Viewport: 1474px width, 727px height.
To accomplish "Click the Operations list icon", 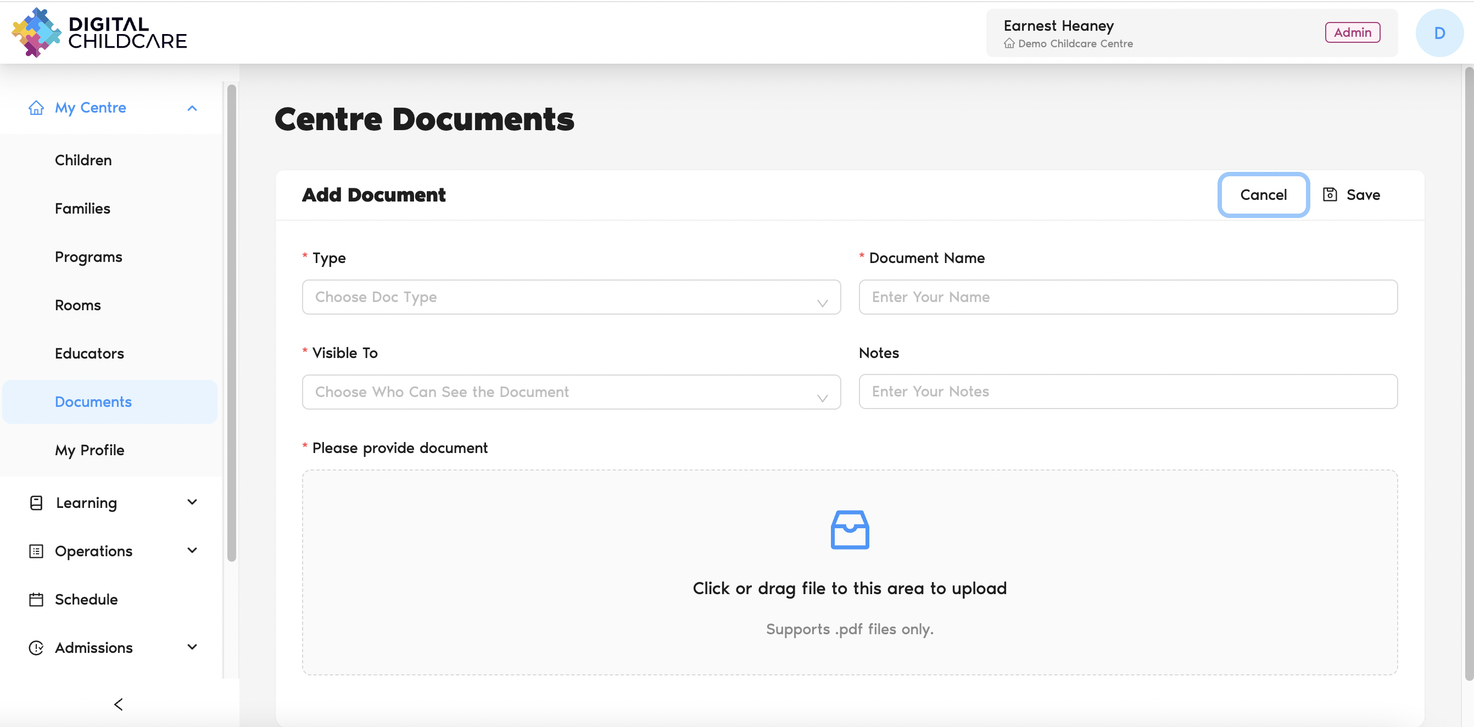I will coord(36,551).
